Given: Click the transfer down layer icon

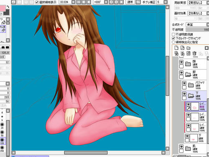Looking at the screenshot, I should [x=176, y=53].
